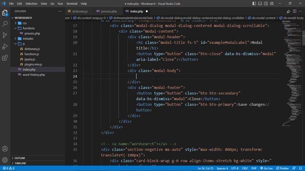Click the Split Editor icon
This screenshot has height=171, width=305.
pyautogui.click(x=295, y=11)
